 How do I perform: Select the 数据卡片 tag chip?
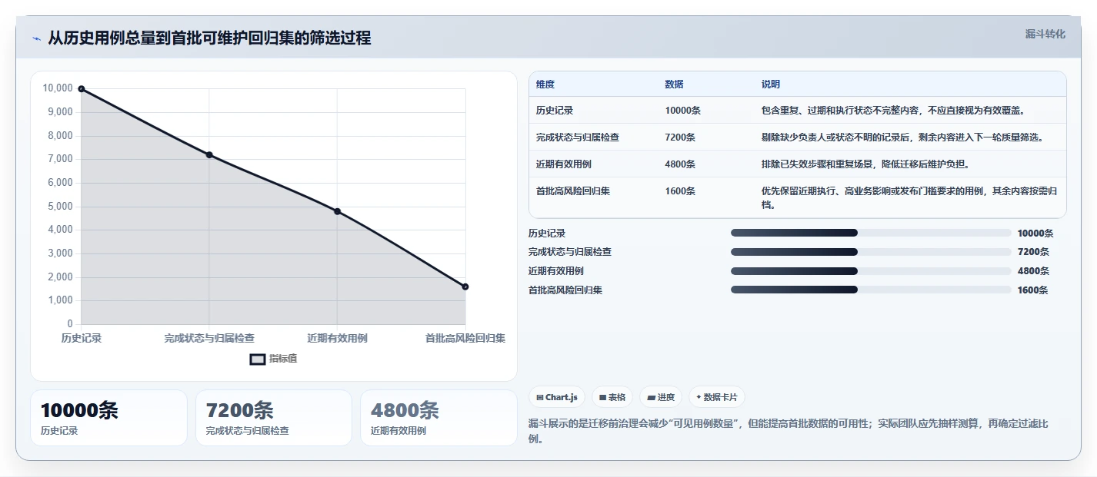(x=716, y=397)
